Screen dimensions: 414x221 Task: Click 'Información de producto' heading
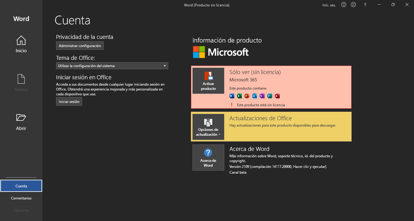(x=227, y=40)
